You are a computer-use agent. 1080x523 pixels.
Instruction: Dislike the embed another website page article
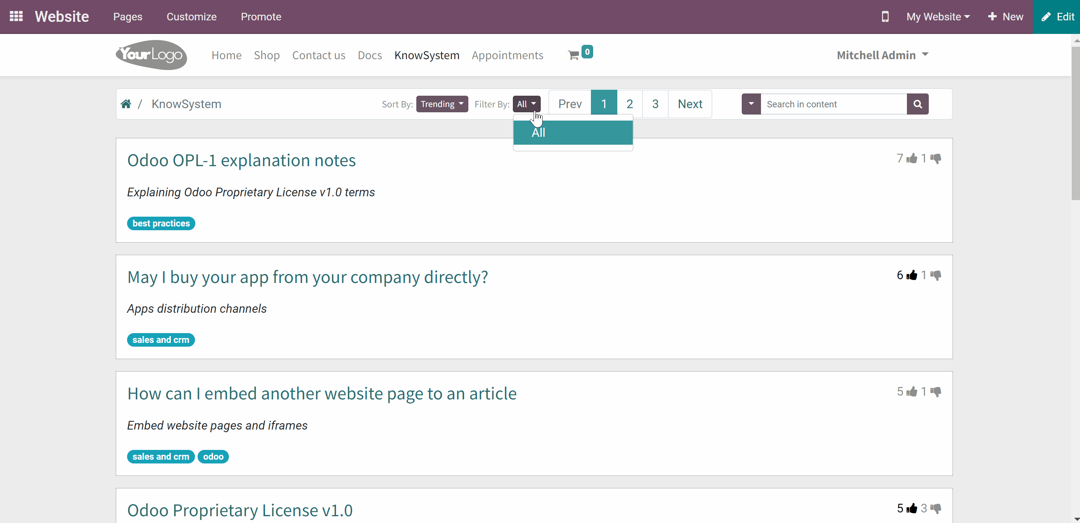(936, 392)
